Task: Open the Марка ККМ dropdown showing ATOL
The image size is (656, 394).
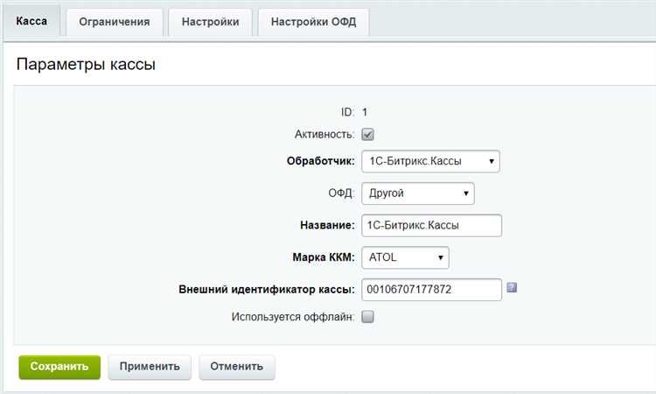Action: [x=405, y=257]
